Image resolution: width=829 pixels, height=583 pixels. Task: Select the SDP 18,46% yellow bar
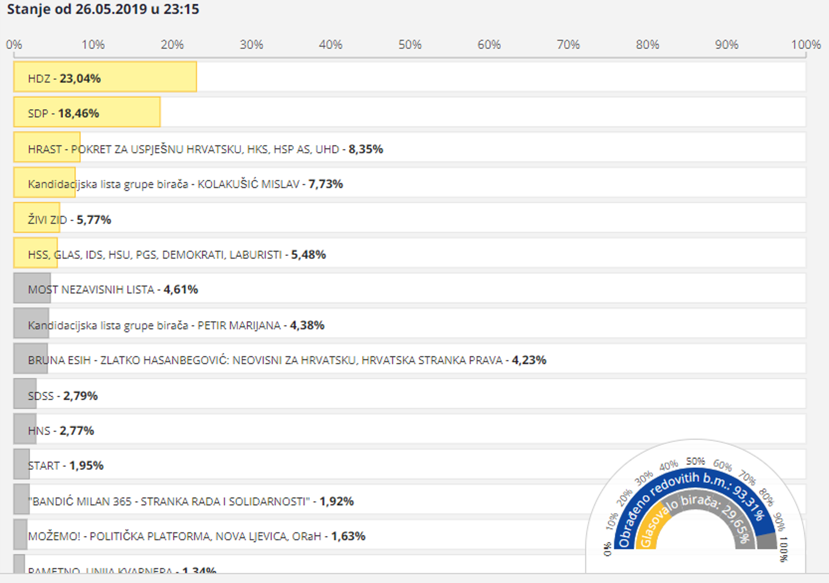[x=87, y=112]
